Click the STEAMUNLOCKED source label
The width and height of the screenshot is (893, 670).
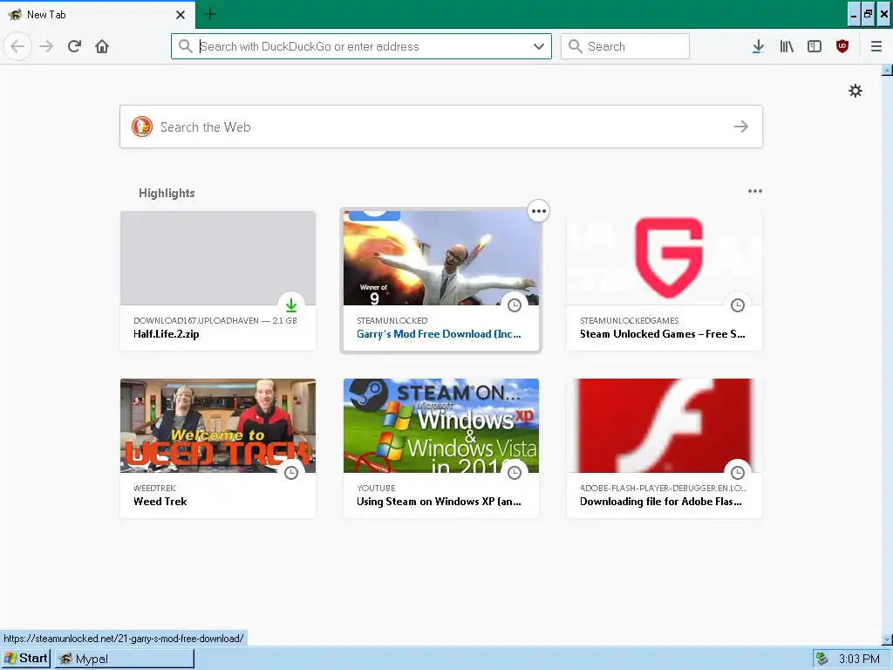[x=392, y=321]
